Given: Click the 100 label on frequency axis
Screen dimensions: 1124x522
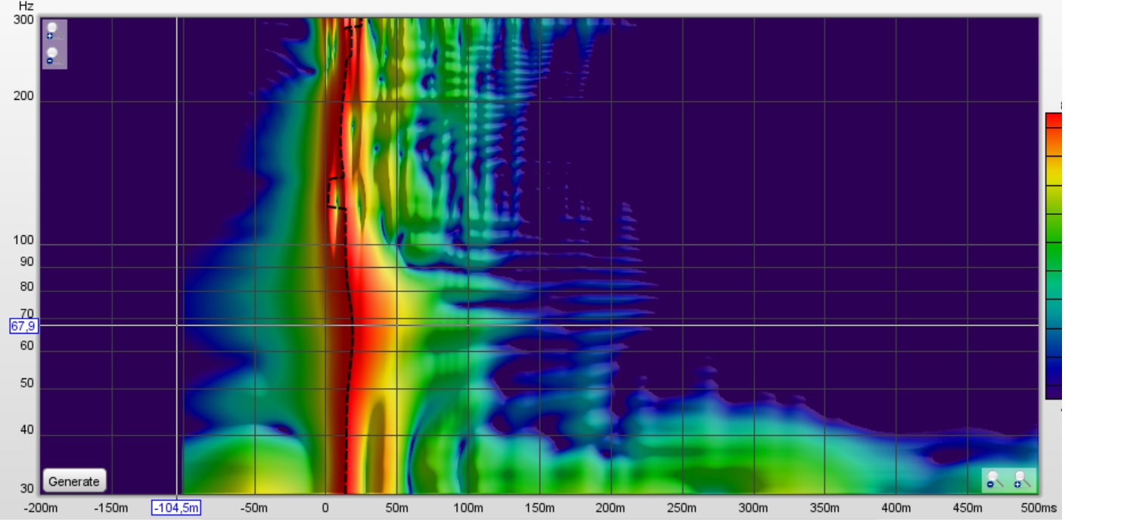Looking at the screenshot, I should tap(23, 241).
